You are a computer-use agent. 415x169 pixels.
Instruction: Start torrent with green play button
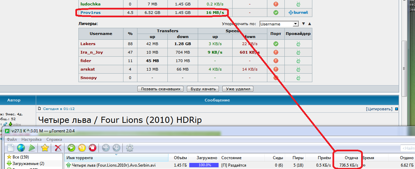tap(71, 148)
